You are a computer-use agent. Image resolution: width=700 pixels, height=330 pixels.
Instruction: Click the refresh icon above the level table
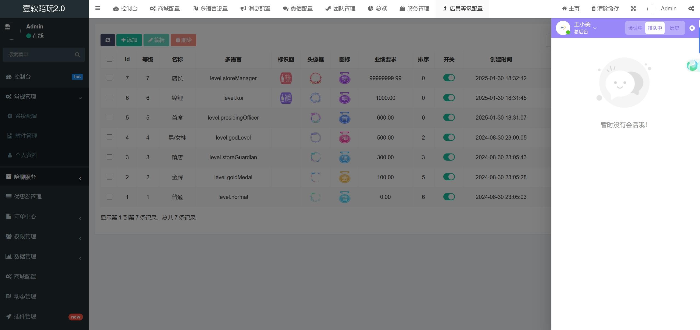pyautogui.click(x=108, y=40)
